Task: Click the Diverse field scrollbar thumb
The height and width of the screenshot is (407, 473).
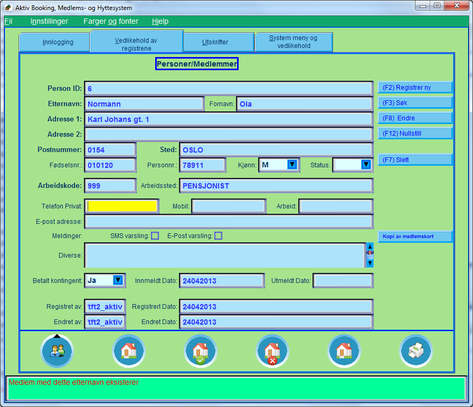Action: pyautogui.click(x=370, y=253)
